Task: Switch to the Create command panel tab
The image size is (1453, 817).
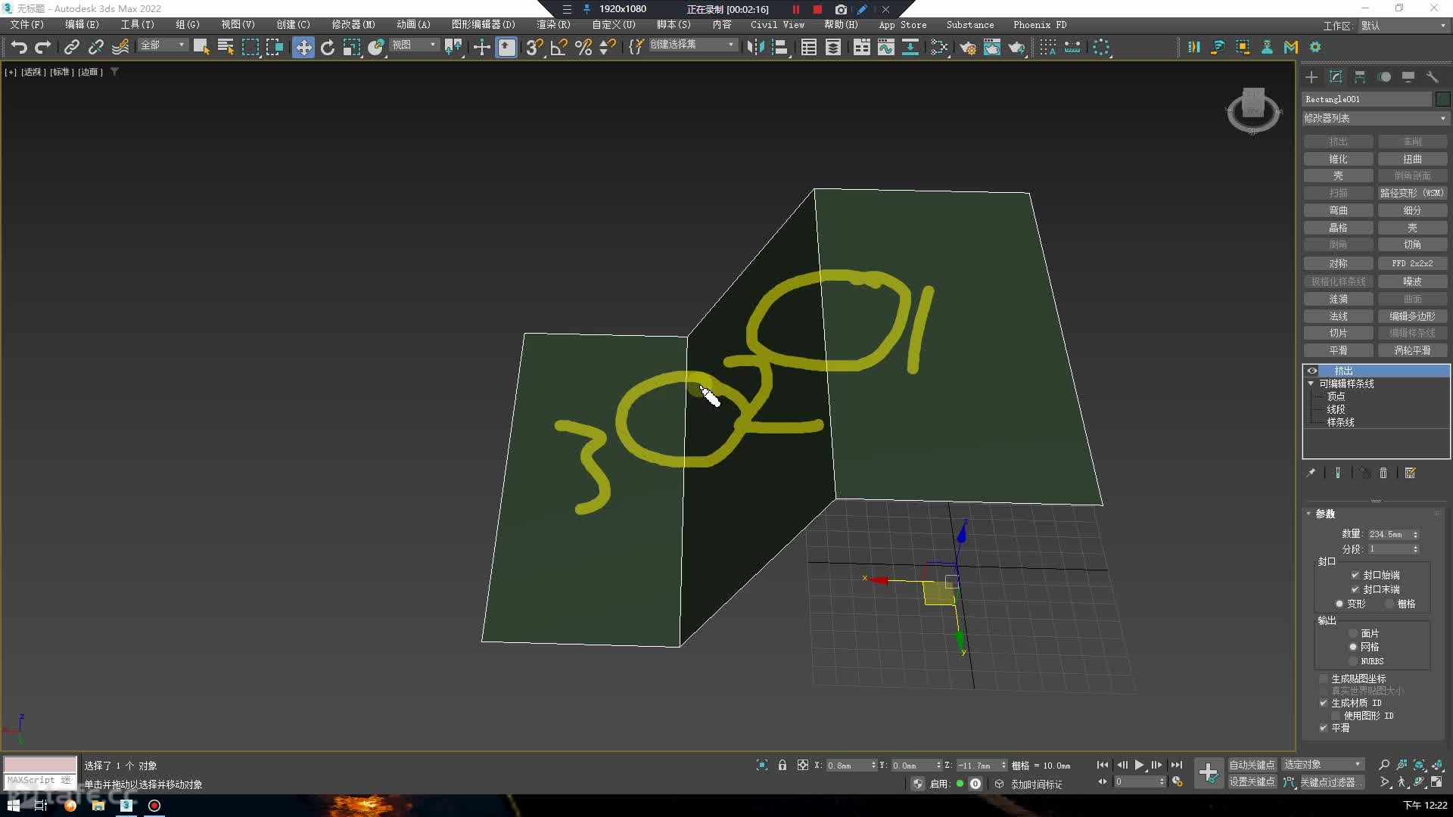Action: tap(1311, 77)
